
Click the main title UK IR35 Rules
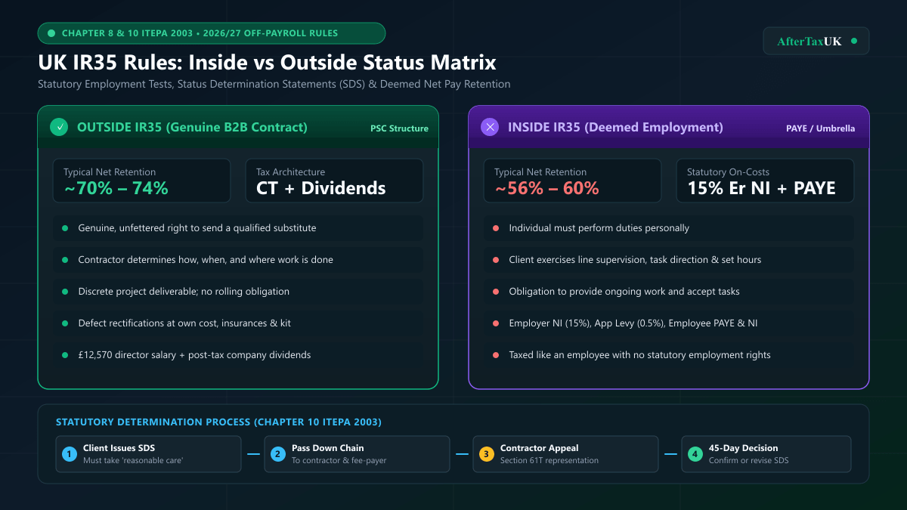(268, 62)
